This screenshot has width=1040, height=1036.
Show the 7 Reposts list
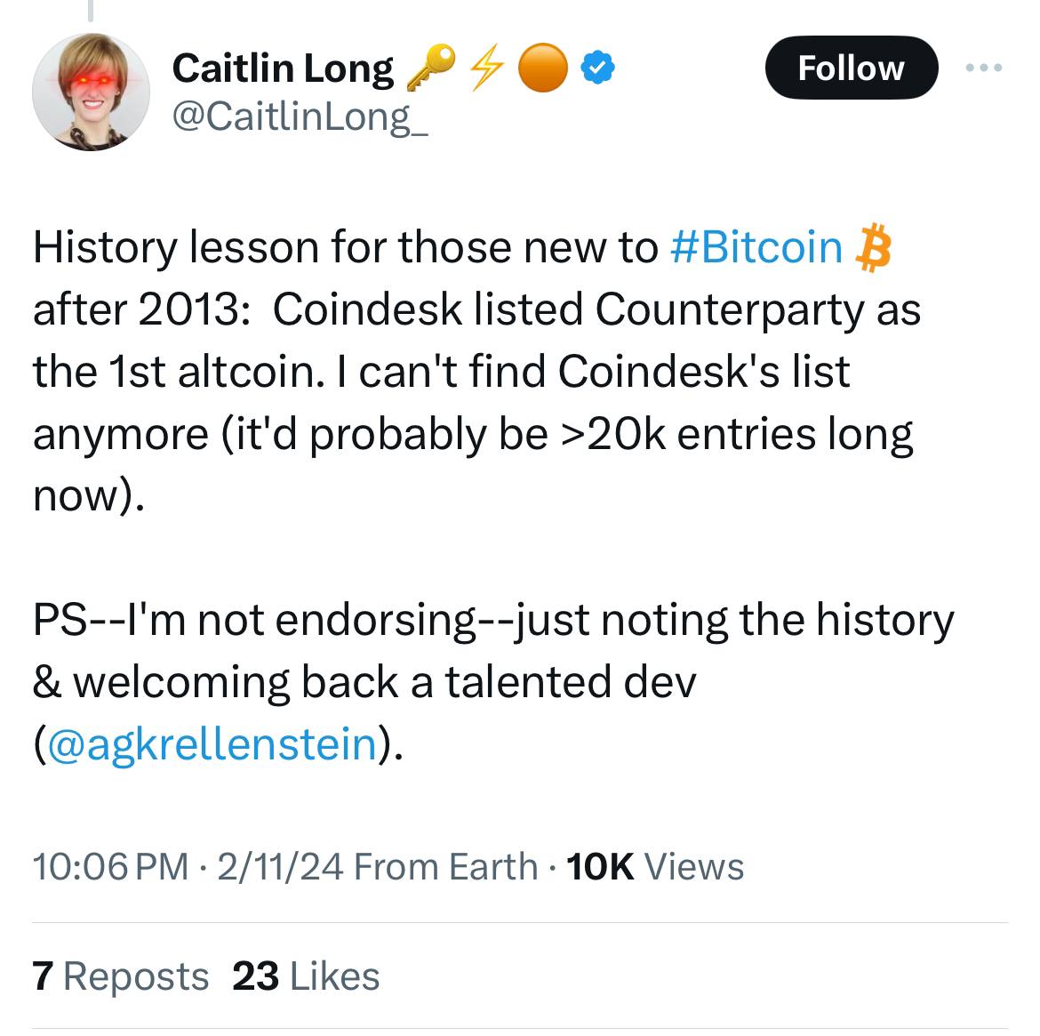point(121,976)
